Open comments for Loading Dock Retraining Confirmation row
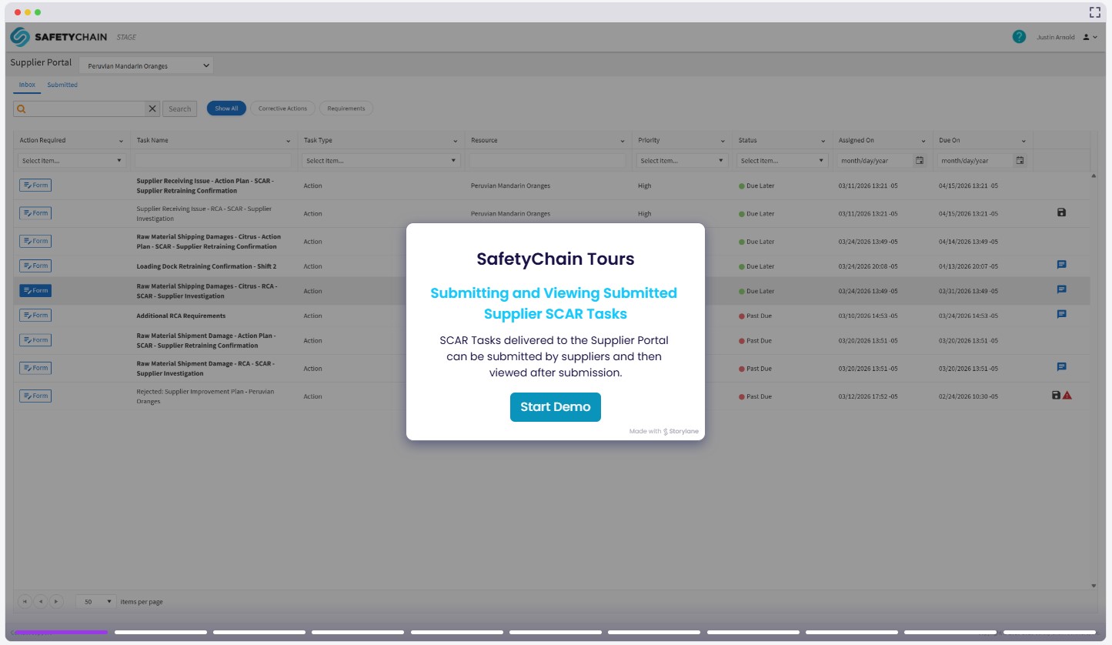Viewport: 1112px width, 645px height. coord(1062,265)
